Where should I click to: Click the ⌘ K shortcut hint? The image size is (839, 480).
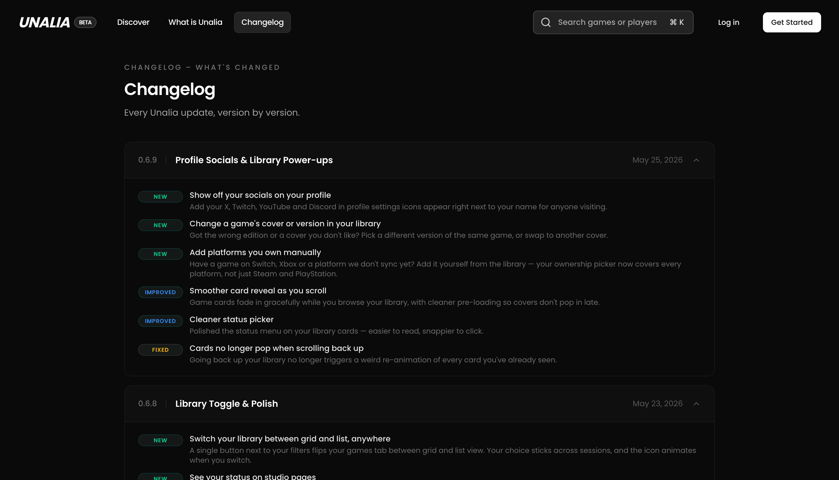677,22
